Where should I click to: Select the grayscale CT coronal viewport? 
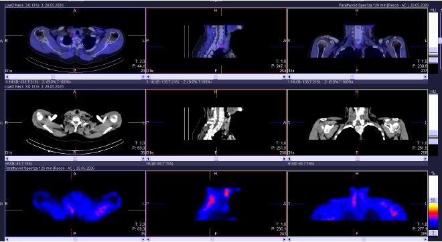(x=358, y=122)
